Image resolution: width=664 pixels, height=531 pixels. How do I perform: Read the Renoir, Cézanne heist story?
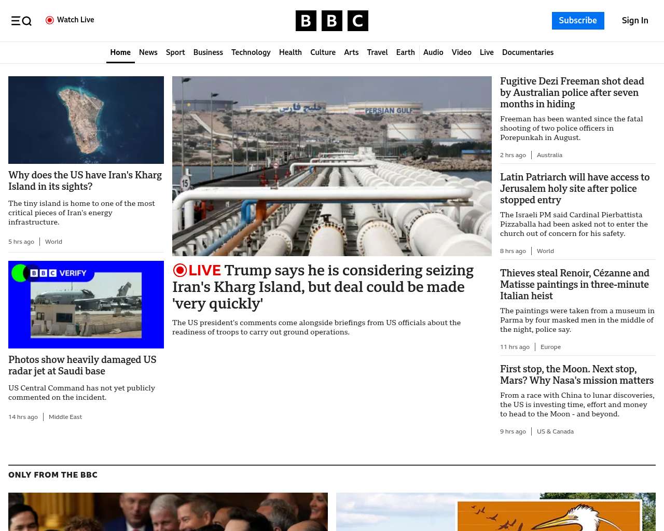pos(574,284)
